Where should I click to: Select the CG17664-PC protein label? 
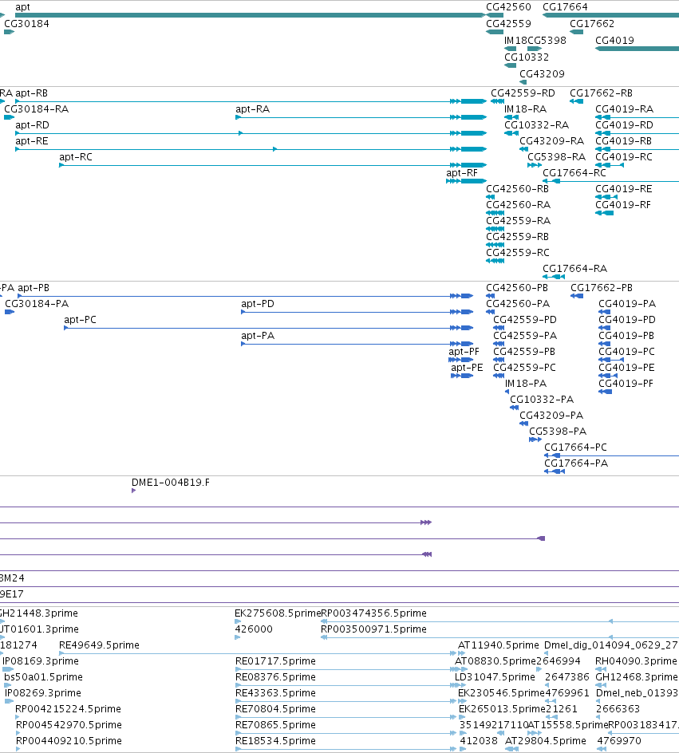[575, 447]
